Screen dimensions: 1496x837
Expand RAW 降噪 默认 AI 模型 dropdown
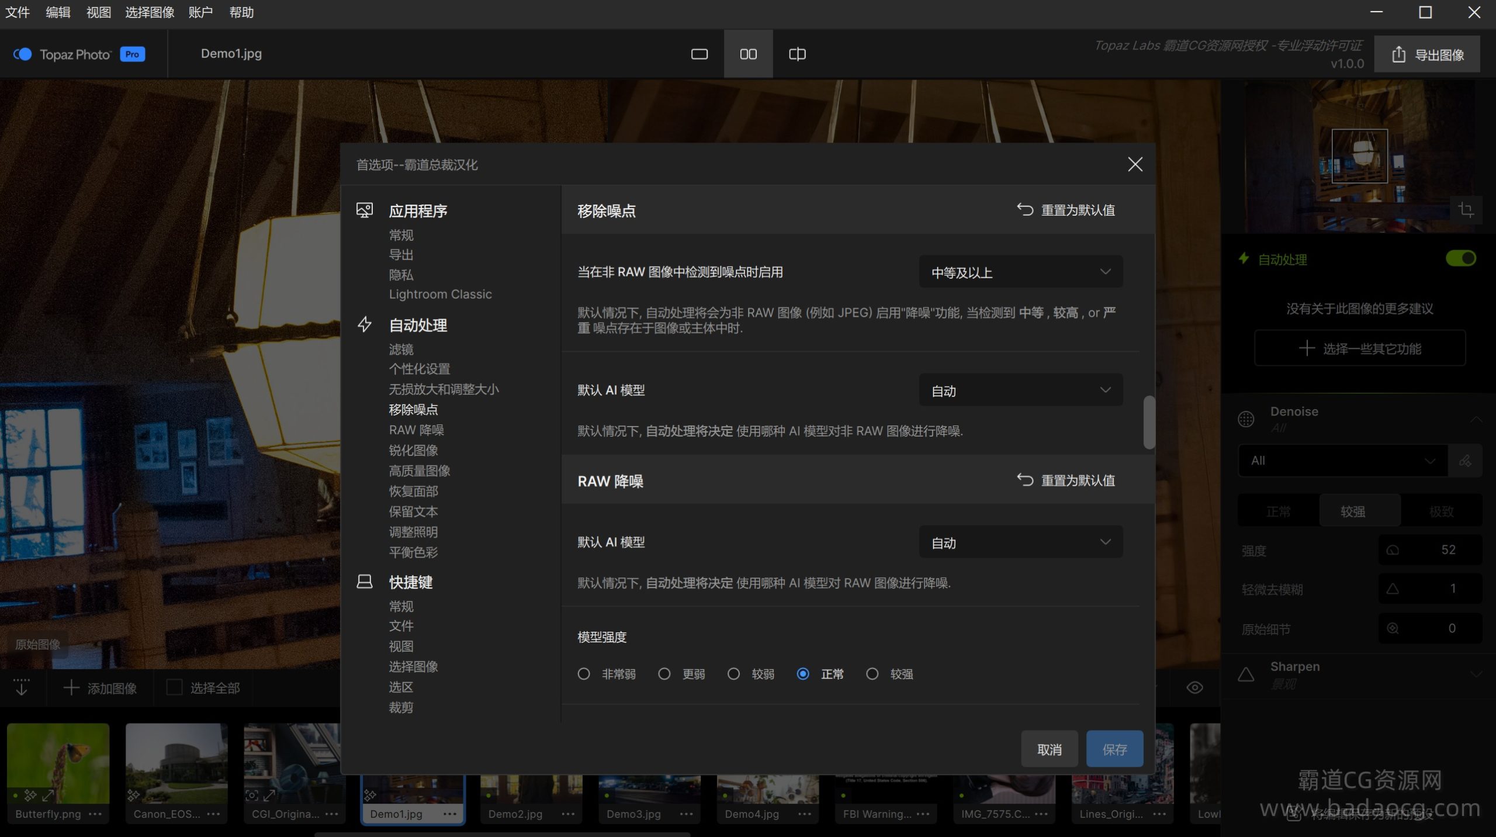point(1020,542)
